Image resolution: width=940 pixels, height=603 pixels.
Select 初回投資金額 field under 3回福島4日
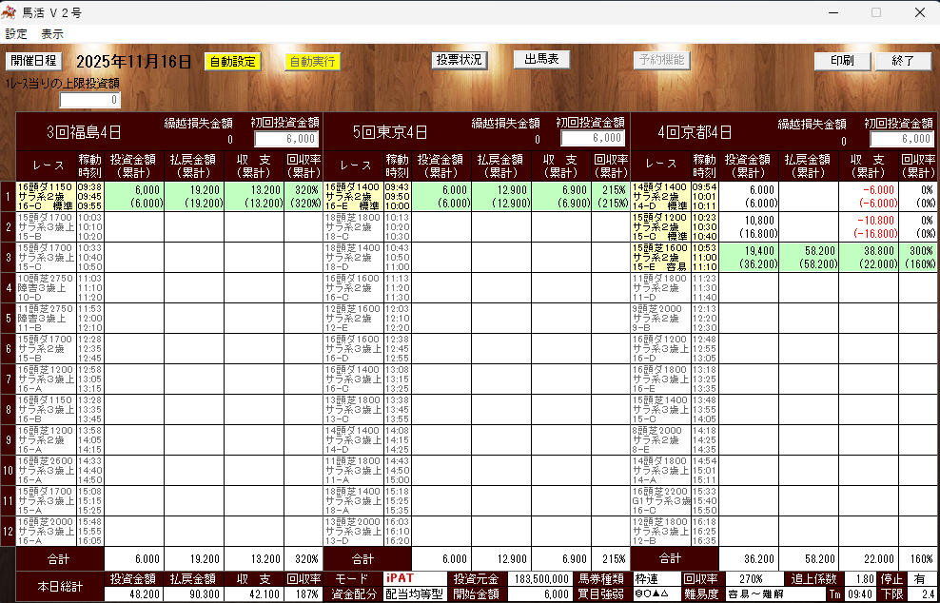(284, 138)
